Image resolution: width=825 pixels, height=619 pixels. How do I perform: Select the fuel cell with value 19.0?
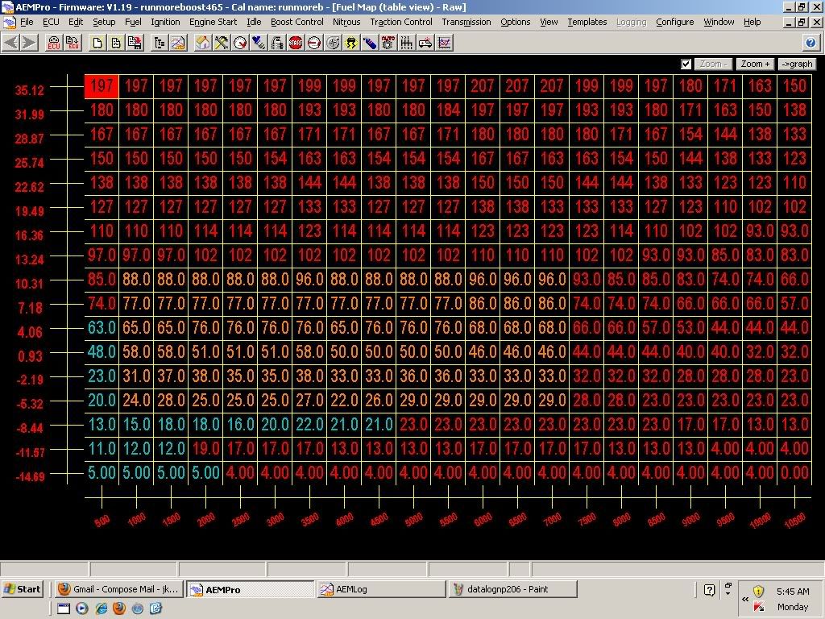(x=205, y=448)
